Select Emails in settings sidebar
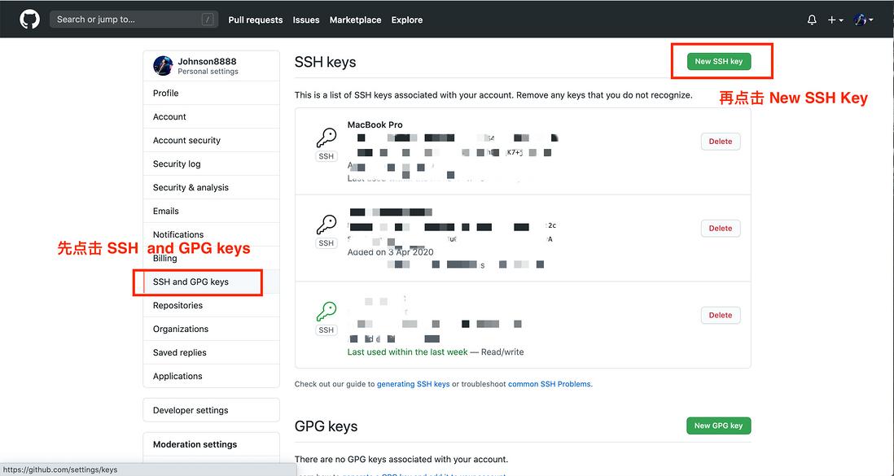This screenshot has height=476, width=894. [166, 211]
